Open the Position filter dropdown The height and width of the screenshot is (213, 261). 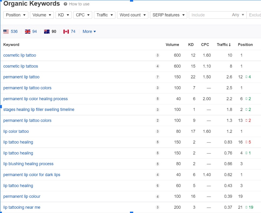click(x=16, y=15)
